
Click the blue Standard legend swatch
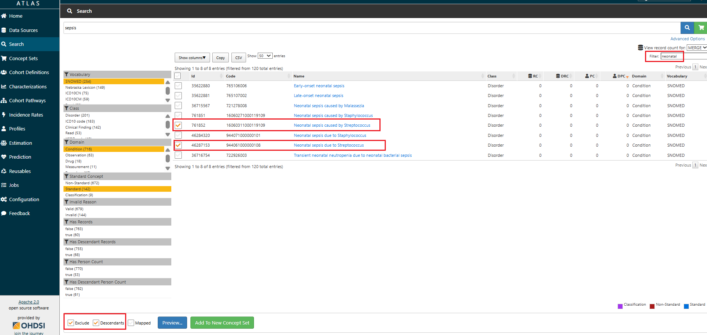pos(686,306)
